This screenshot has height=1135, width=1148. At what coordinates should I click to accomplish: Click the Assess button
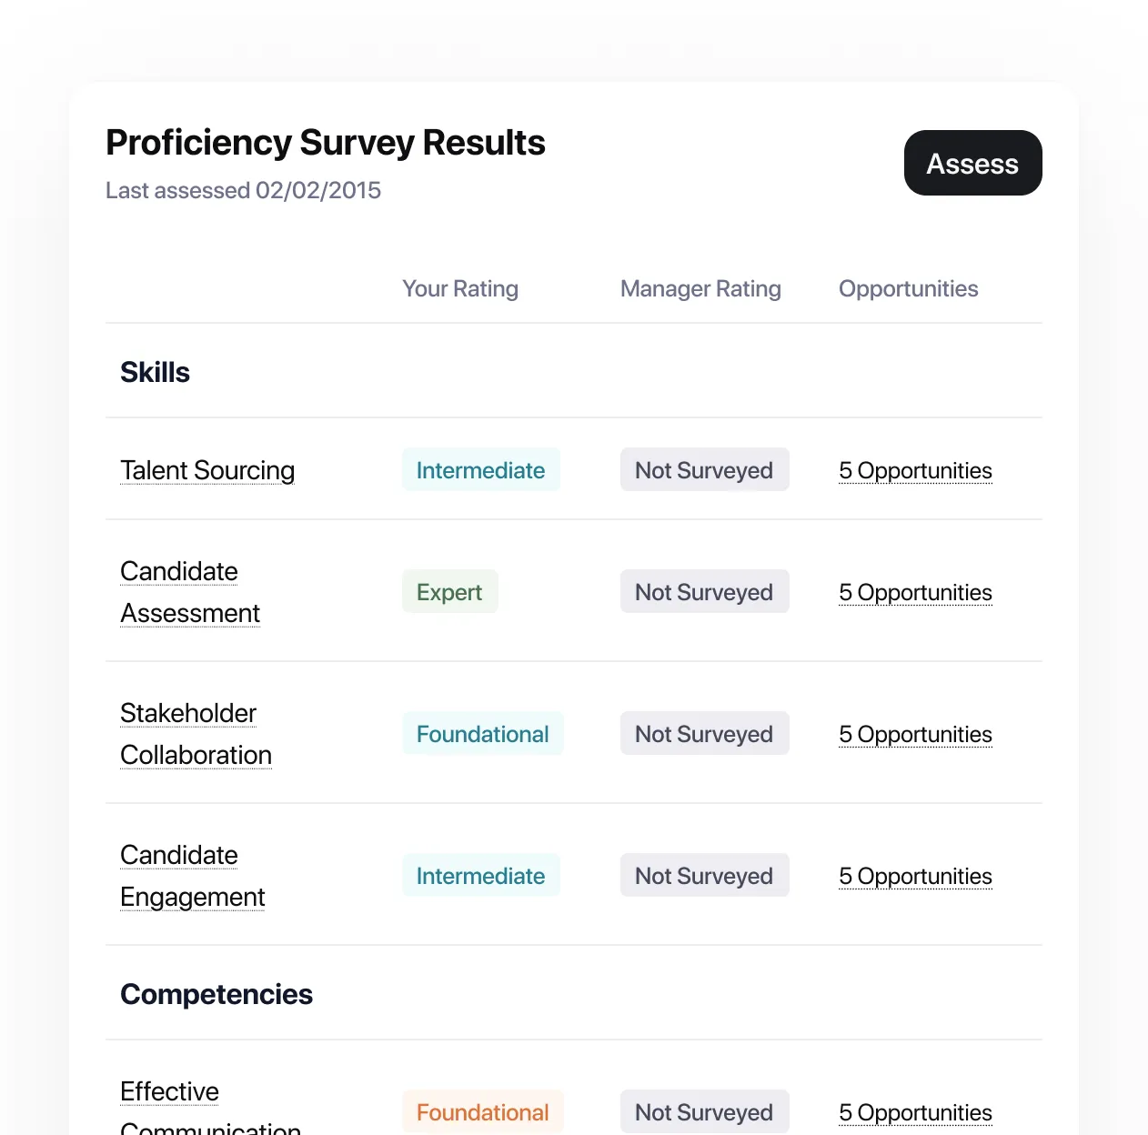click(x=972, y=163)
